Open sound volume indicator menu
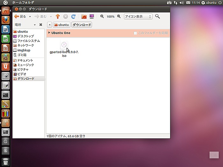The height and width of the screenshot is (167, 223). [x=182, y=3]
